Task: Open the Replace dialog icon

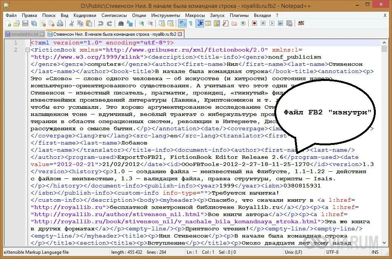Action: pos(129,23)
